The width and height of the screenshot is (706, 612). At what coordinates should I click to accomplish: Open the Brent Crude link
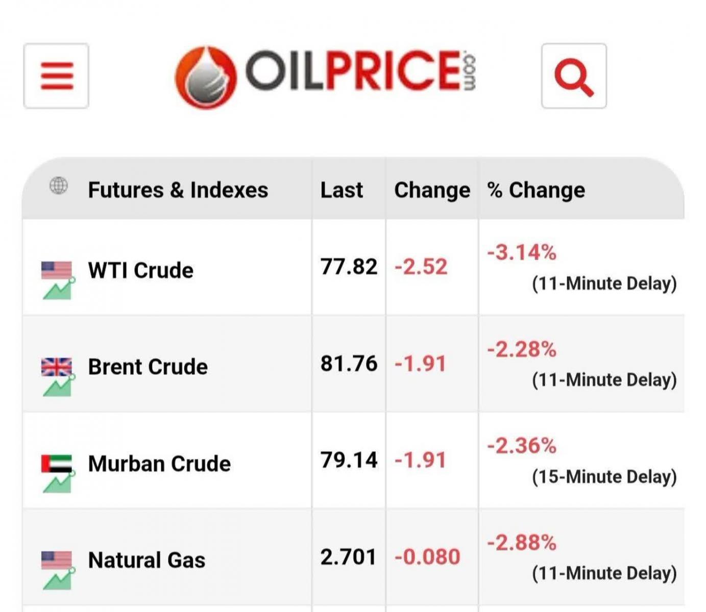coord(148,367)
